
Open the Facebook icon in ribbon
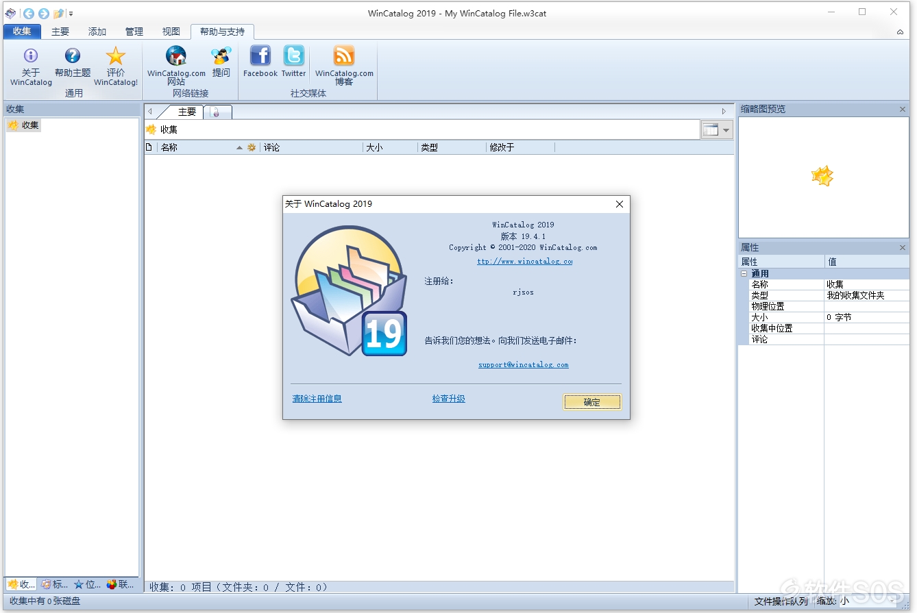(260, 55)
